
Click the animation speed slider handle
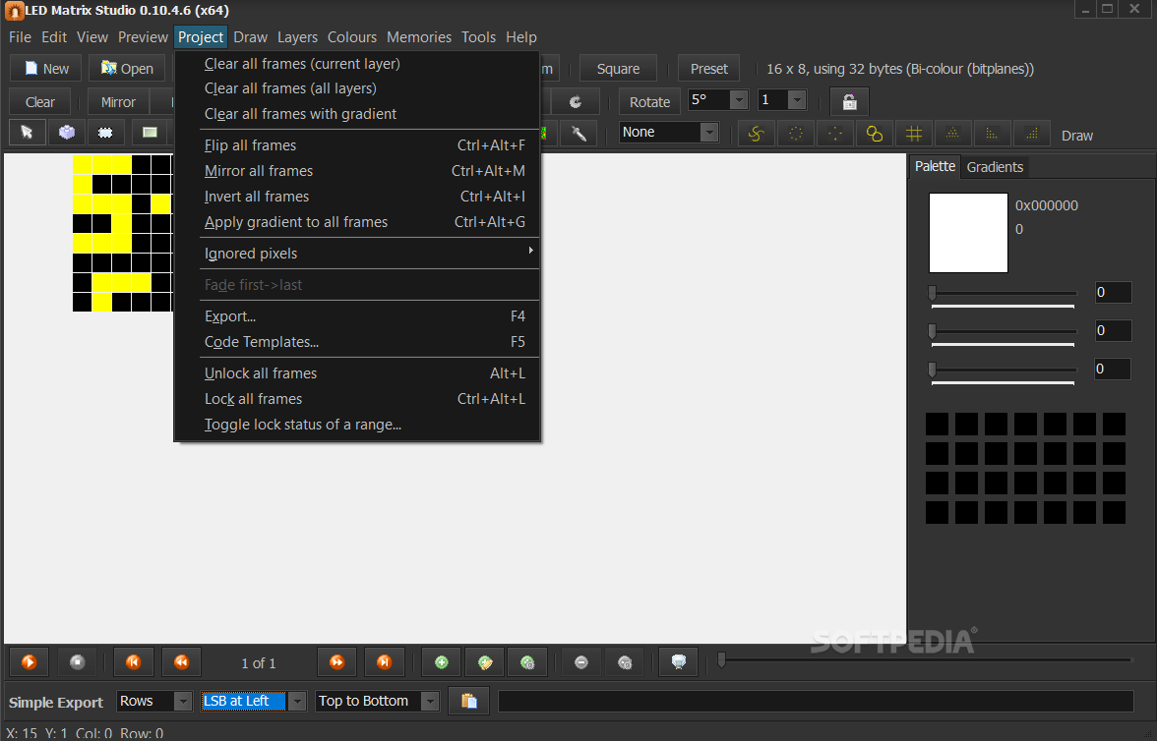coord(722,659)
